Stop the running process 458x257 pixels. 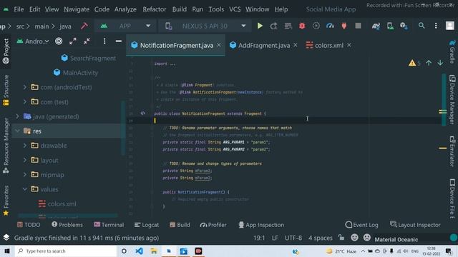358,26
